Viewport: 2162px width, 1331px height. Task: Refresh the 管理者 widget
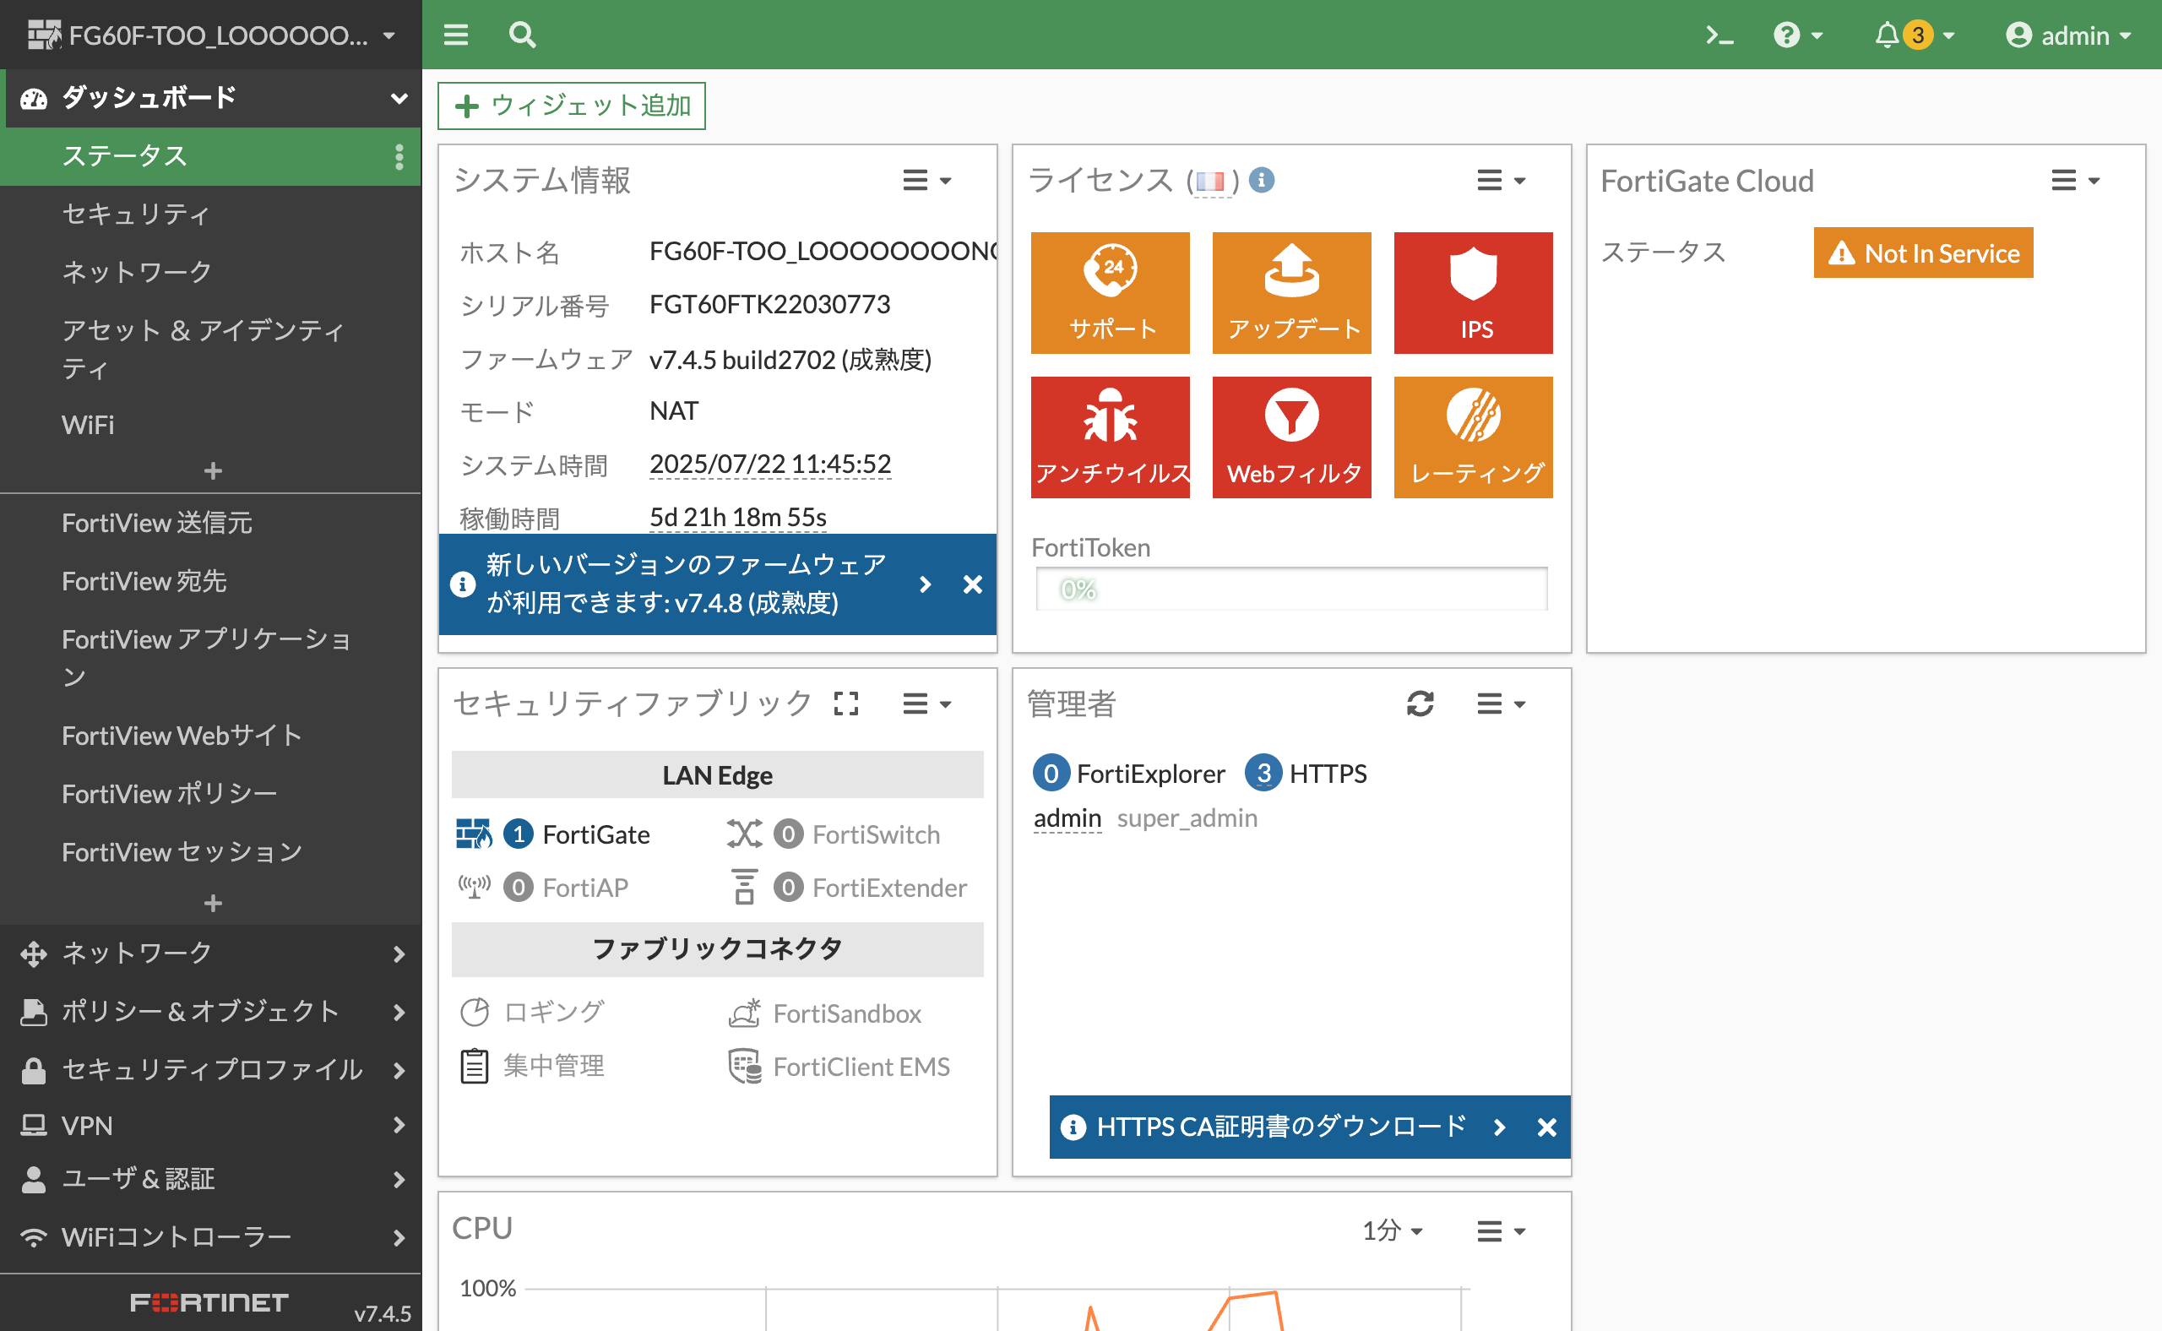1420,704
